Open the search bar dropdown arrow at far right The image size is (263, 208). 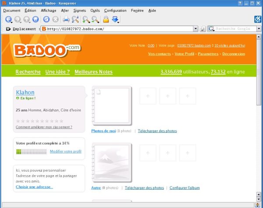click(259, 29)
